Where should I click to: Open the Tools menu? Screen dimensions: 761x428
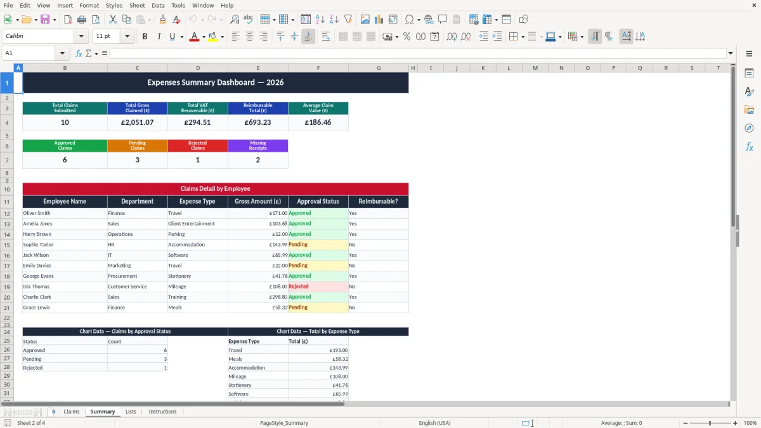(x=178, y=5)
